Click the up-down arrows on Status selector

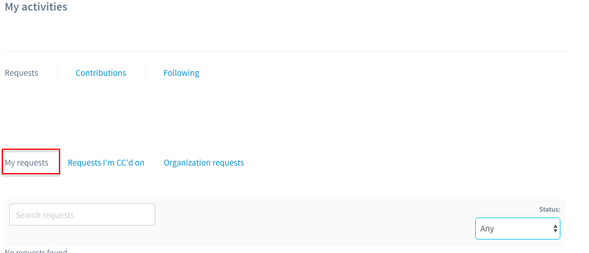pos(555,229)
